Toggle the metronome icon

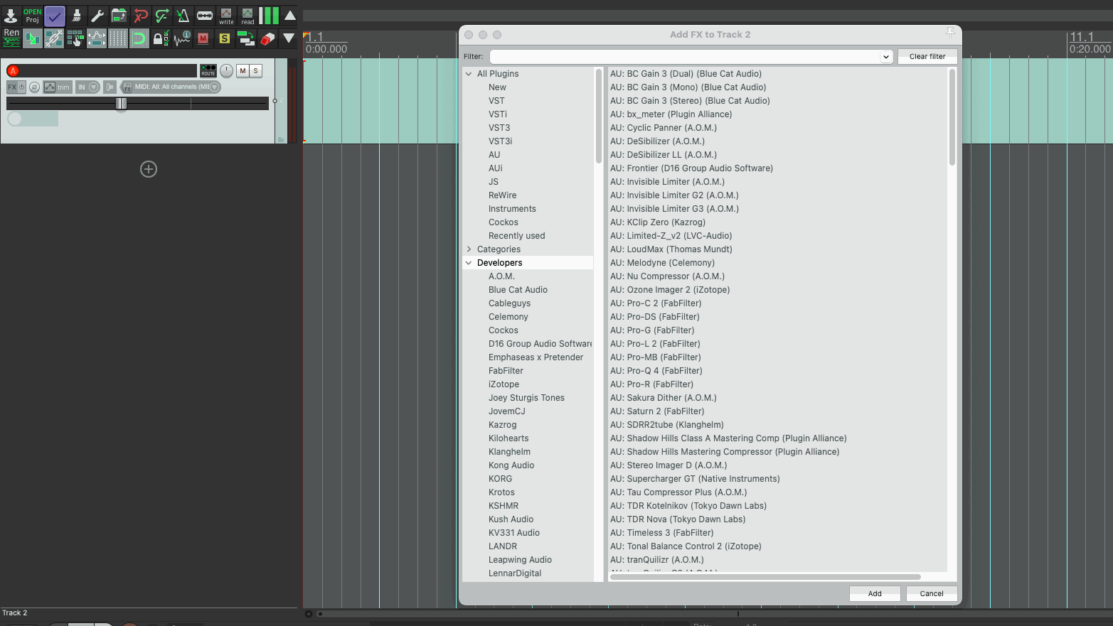pos(183,16)
